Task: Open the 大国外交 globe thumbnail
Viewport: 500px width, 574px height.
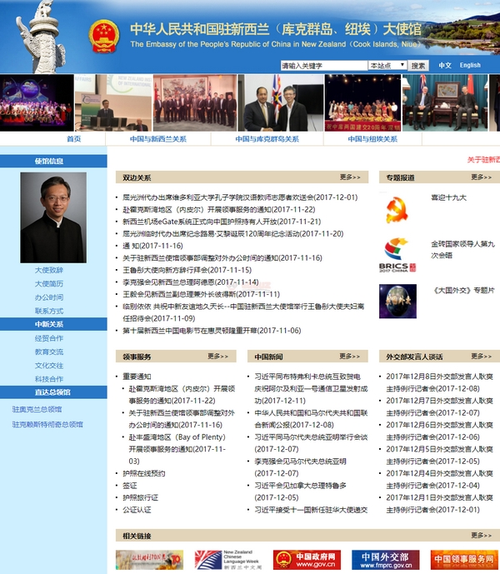Action: (397, 302)
